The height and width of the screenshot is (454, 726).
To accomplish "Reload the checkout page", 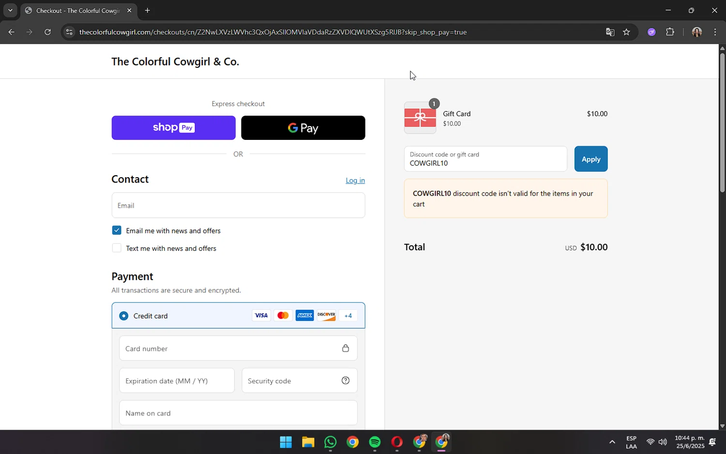I will tap(47, 32).
